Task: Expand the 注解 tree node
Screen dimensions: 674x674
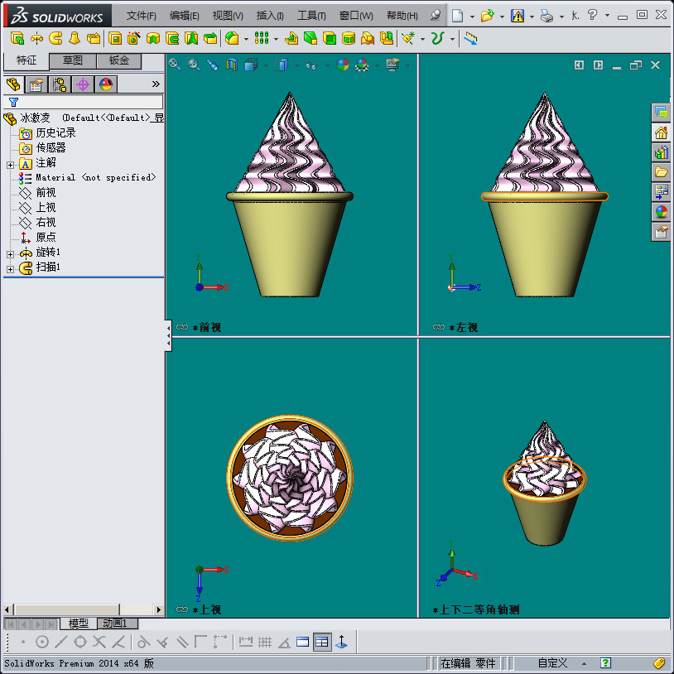Action: click(x=10, y=165)
